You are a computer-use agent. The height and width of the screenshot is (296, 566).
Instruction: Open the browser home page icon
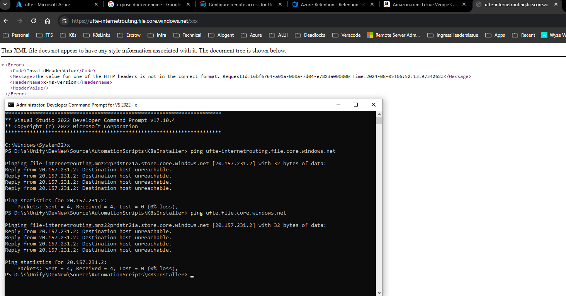pyautogui.click(x=48, y=21)
